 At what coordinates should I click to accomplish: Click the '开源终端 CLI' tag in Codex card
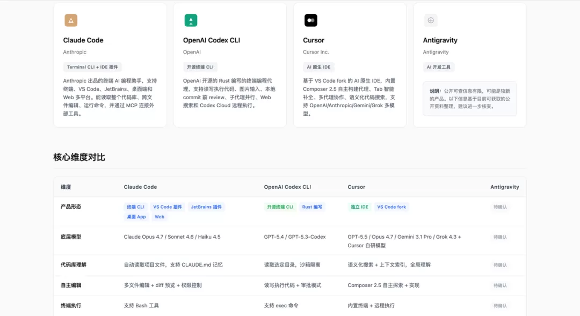200,67
